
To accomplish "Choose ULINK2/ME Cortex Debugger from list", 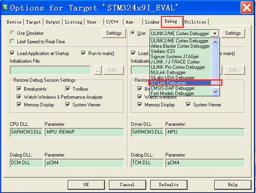I will [181, 41].
